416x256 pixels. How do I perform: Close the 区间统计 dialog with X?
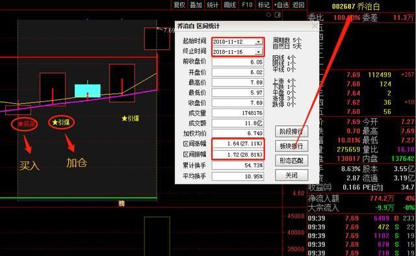(315, 26)
